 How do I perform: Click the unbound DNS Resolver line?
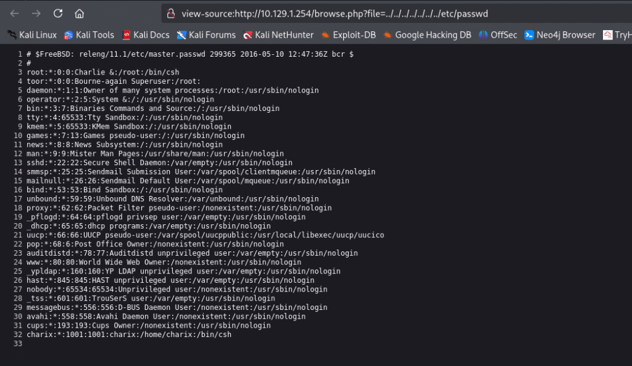[173, 198]
